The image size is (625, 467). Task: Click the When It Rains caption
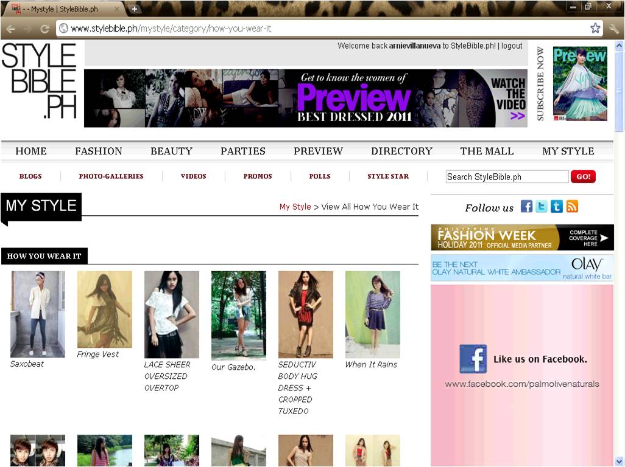coord(371,364)
